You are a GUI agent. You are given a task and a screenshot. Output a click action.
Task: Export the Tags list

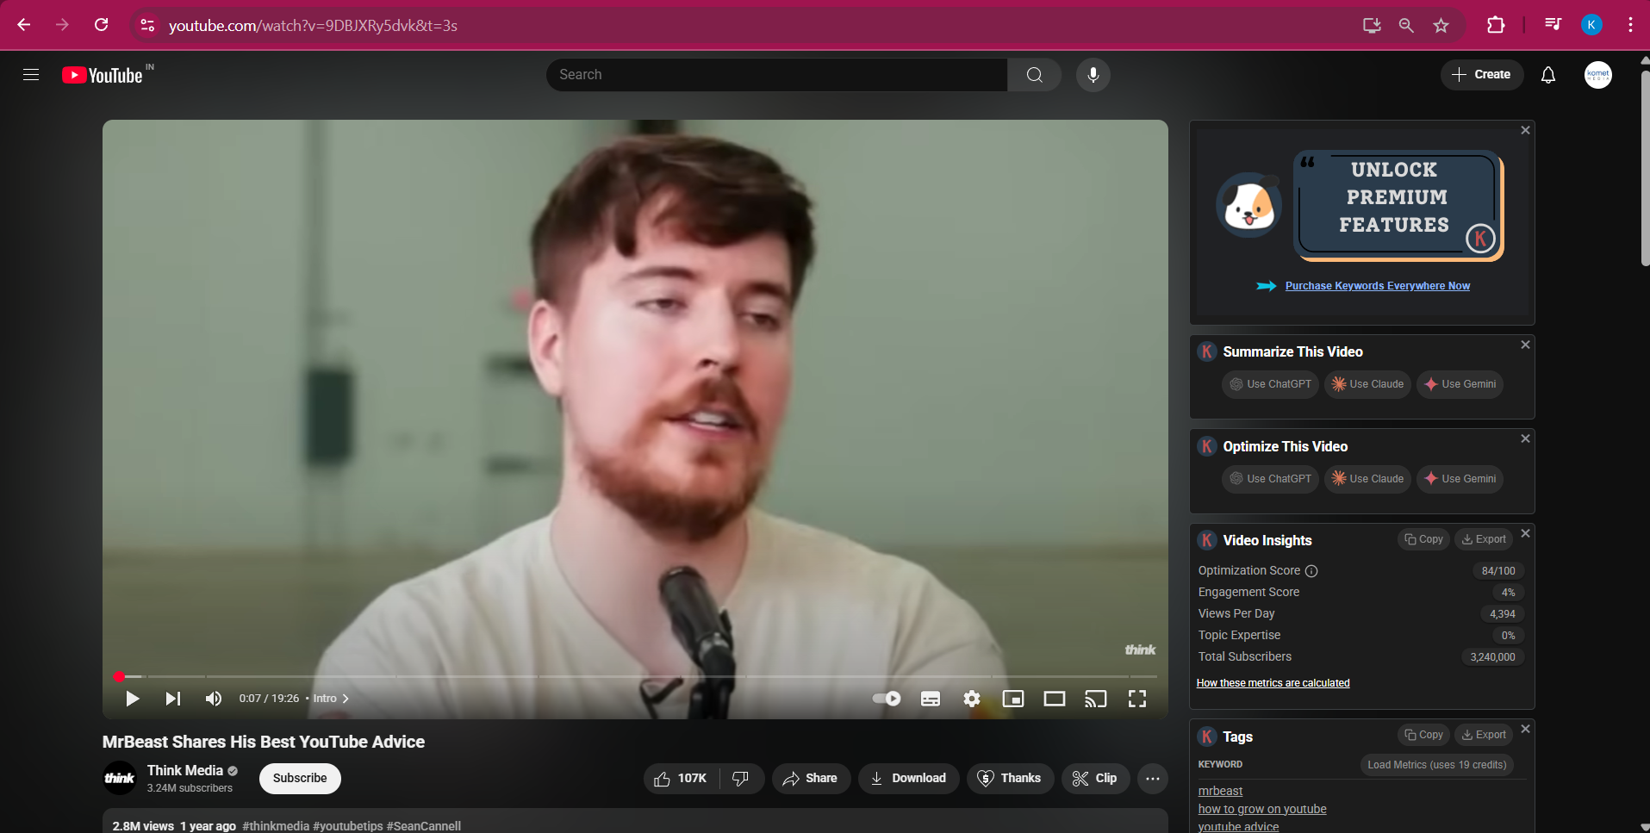click(x=1484, y=735)
